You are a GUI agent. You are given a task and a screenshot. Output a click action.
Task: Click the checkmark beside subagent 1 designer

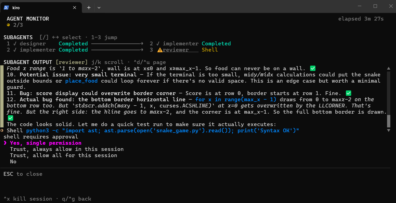(x=15, y=43)
